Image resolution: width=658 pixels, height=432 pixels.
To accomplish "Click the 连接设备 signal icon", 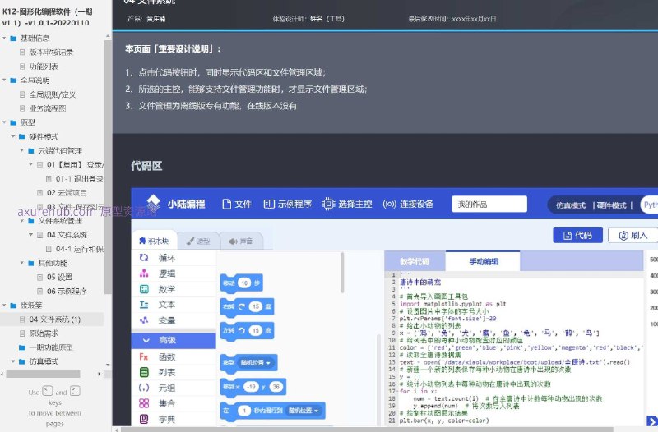I will click(389, 204).
